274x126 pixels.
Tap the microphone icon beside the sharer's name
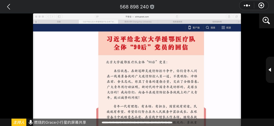pyautogui.click(x=30, y=122)
